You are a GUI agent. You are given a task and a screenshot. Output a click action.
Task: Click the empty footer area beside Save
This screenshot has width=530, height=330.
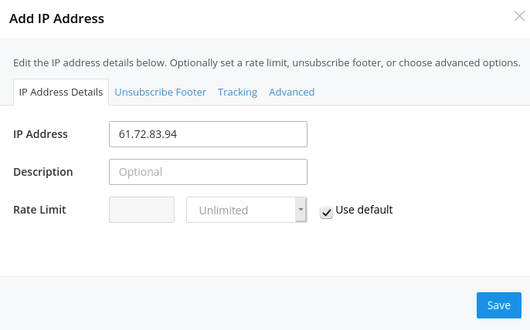pyautogui.click(x=232, y=305)
